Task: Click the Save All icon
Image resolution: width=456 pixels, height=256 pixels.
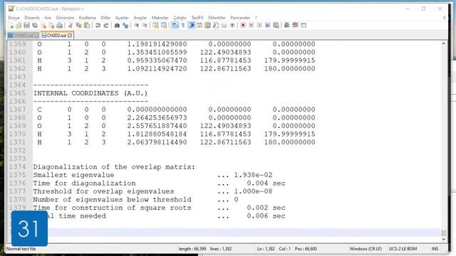Action: point(35,26)
